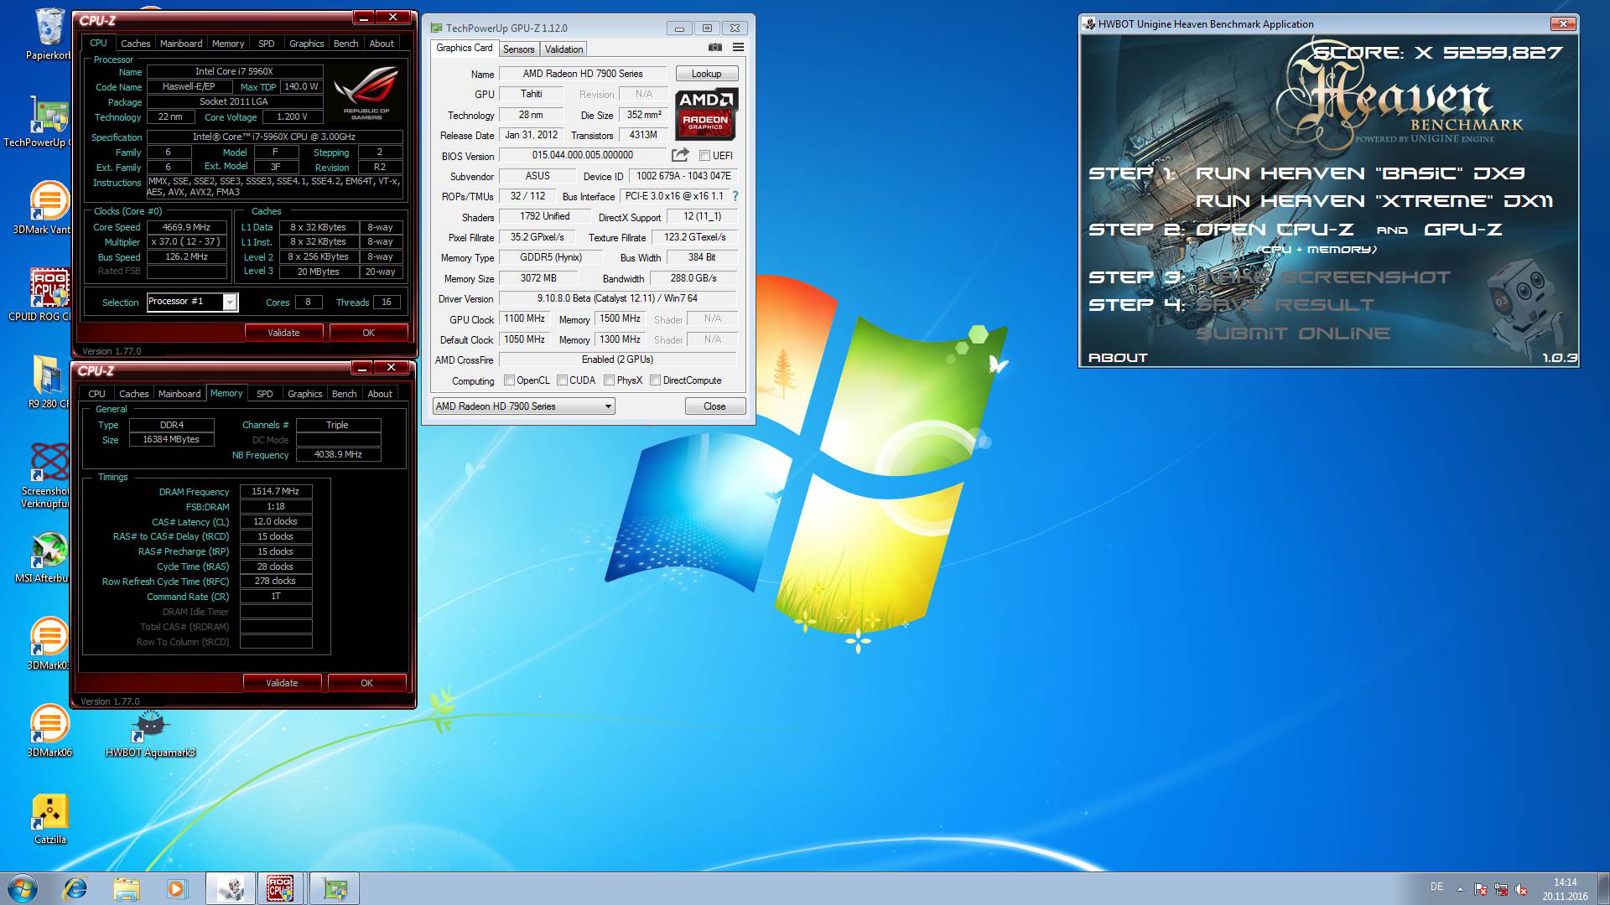
Task: Click Validate in lower CPU-Z Memory window
Action: (x=282, y=683)
